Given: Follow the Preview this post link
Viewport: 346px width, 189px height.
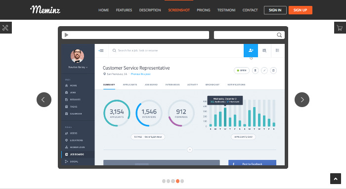Looking at the screenshot, I should 140,74.
